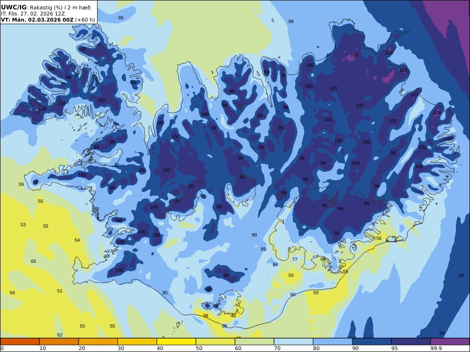The height and width of the screenshot is (352, 470).
Task: Click the '59' value off the west coast
Action: pos(21,184)
